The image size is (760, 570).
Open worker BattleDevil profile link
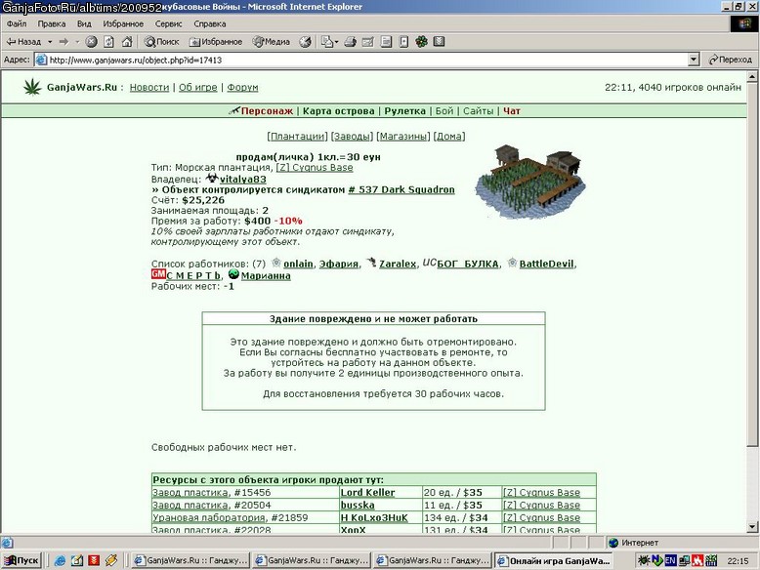(546, 264)
